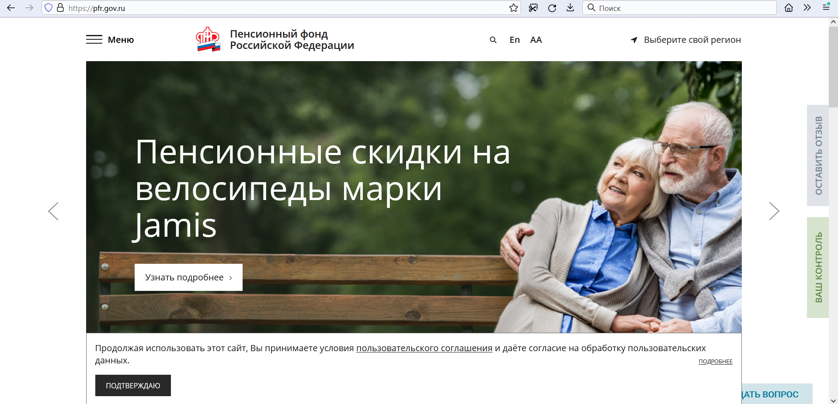Viewport: 838px width, 404px height.
Task: Show previous banner slide
Action: pos(53,211)
